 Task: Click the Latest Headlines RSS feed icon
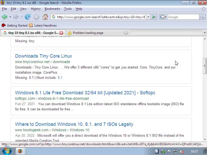pyautogui.click(x=31, y=25)
